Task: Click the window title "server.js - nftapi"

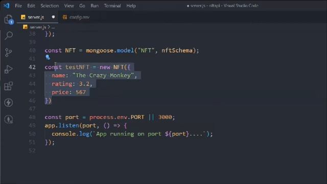Action: pyautogui.click(x=205, y=6)
